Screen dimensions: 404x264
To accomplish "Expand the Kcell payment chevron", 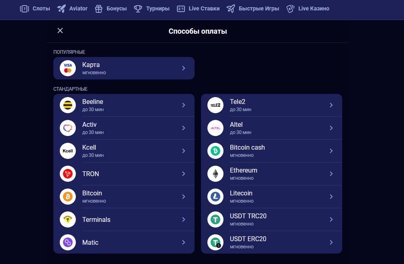I will tap(183, 151).
